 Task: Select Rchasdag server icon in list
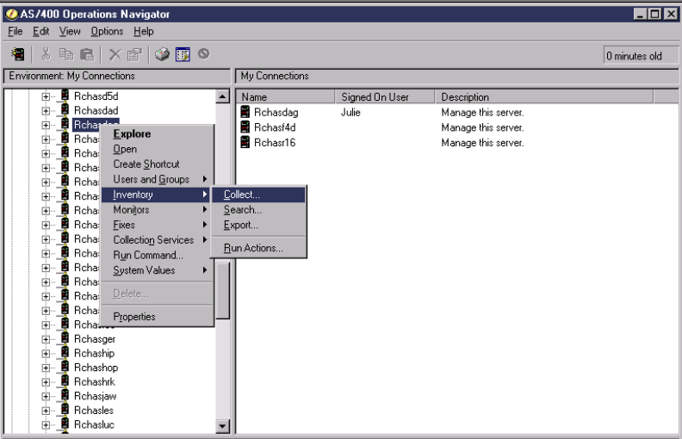point(245,112)
